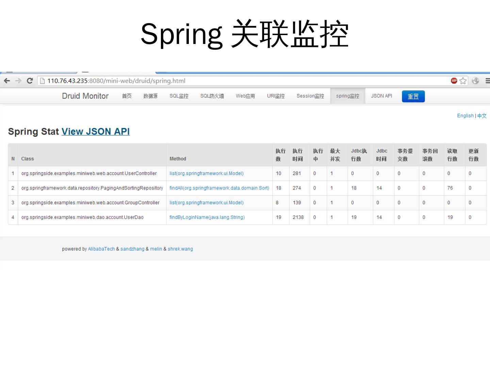Open the Session监控 tab
Image resolution: width=490 pixels, height=368 pixels.
point(310,96)
